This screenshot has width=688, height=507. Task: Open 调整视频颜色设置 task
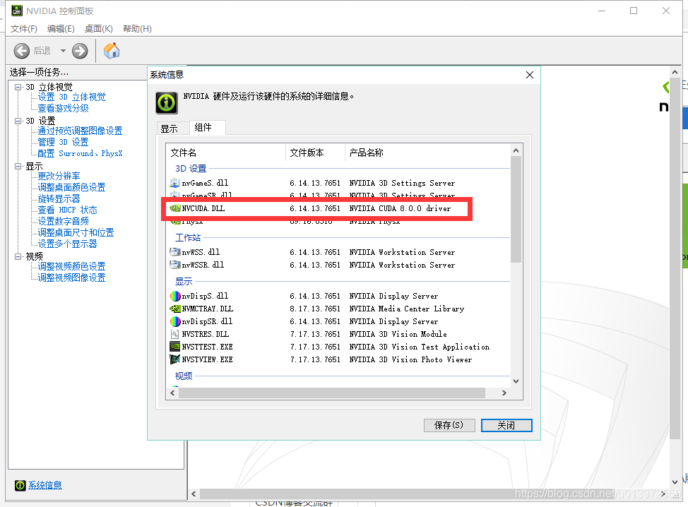point(71,267)
